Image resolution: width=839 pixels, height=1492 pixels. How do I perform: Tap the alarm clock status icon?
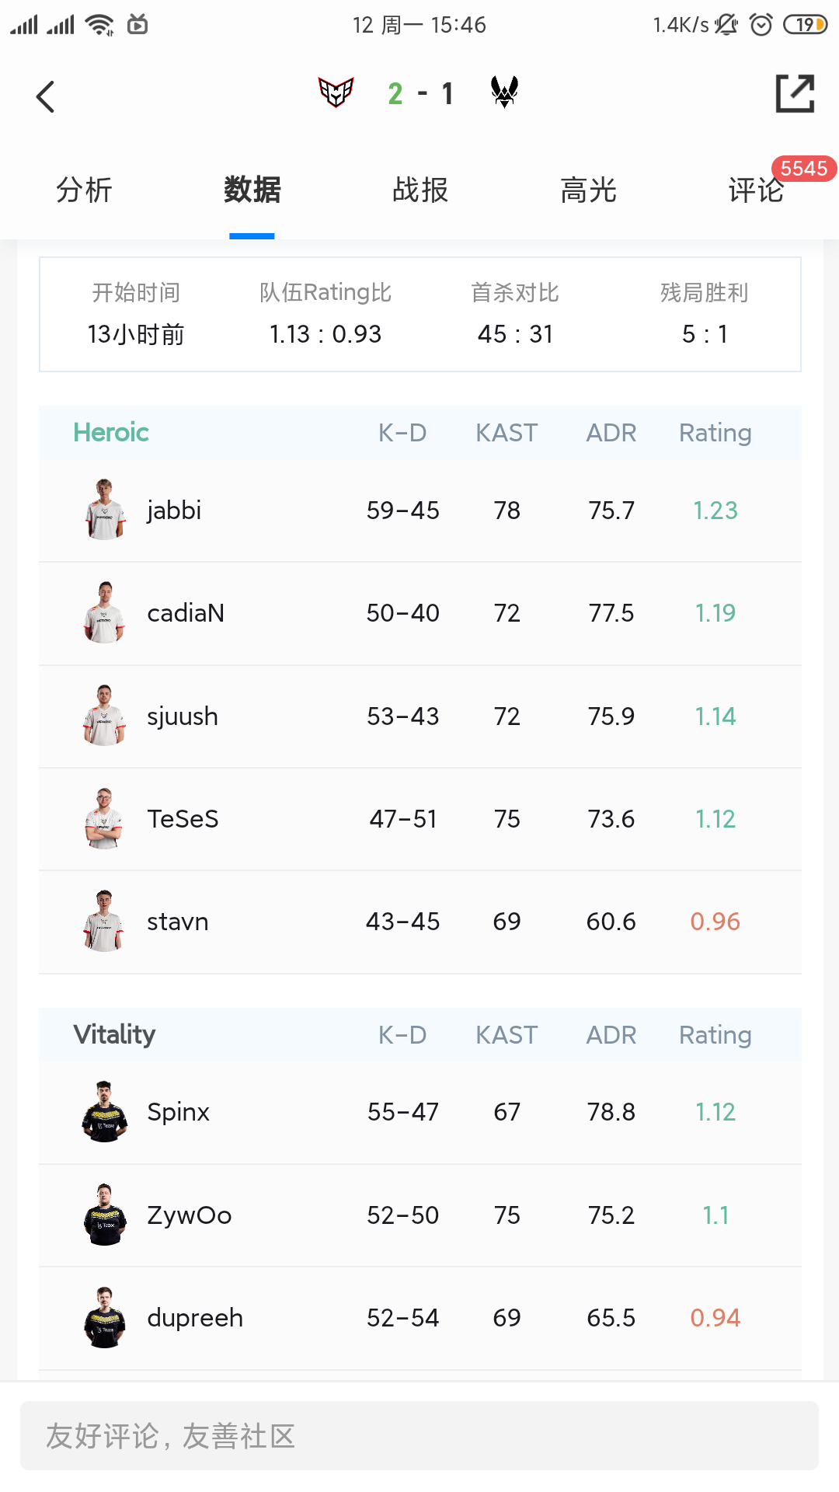tap(761, 25)
